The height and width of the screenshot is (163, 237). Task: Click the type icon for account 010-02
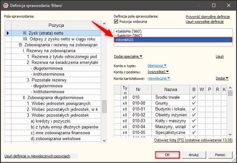125,115
